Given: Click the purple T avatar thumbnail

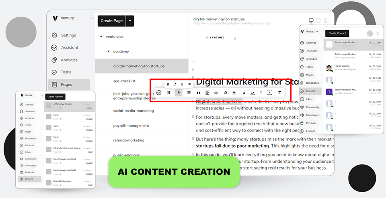Looking at the screenshot, I should [x=329, y=92].
